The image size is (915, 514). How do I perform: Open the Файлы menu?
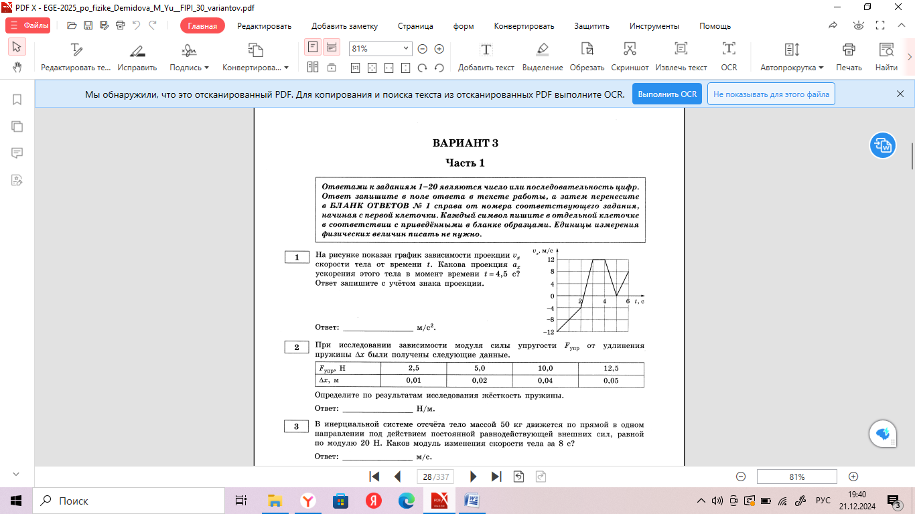coord(29,25)
